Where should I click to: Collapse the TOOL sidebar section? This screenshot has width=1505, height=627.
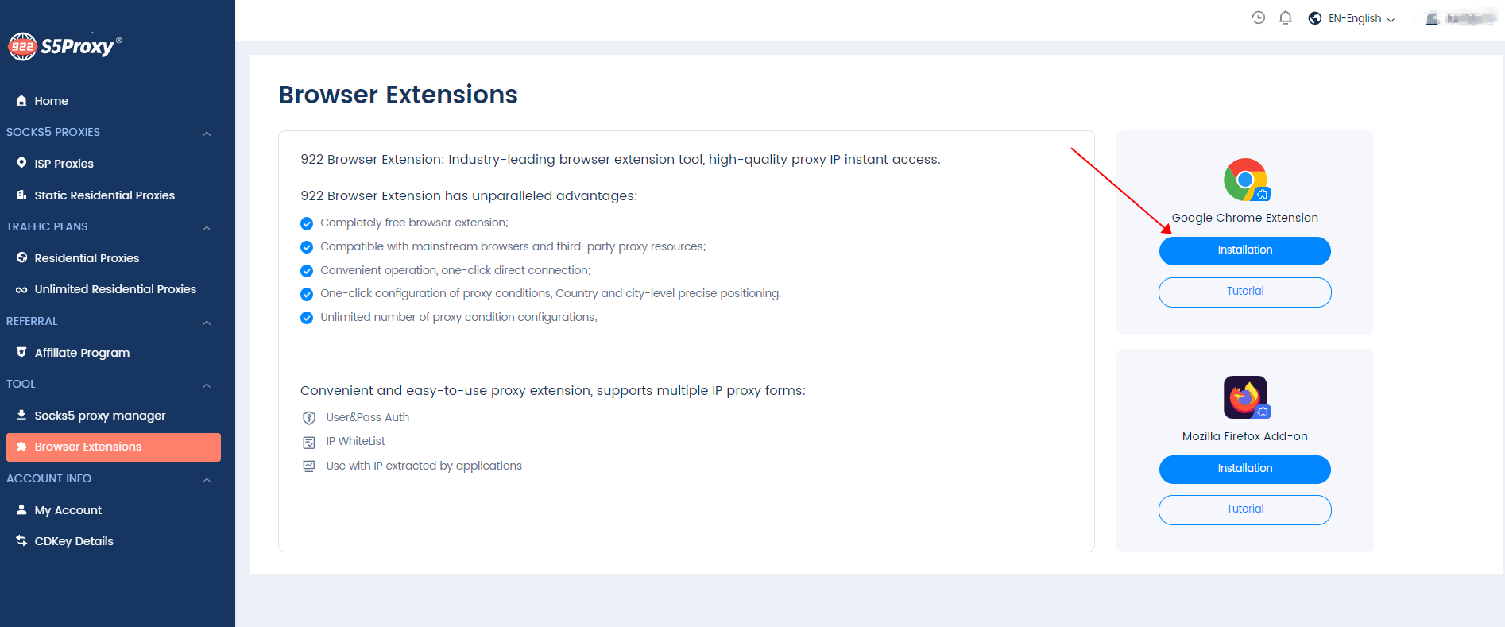point(207,385)
